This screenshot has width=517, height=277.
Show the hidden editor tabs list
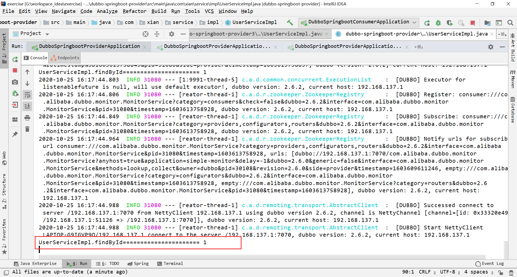tap(502, 34)
